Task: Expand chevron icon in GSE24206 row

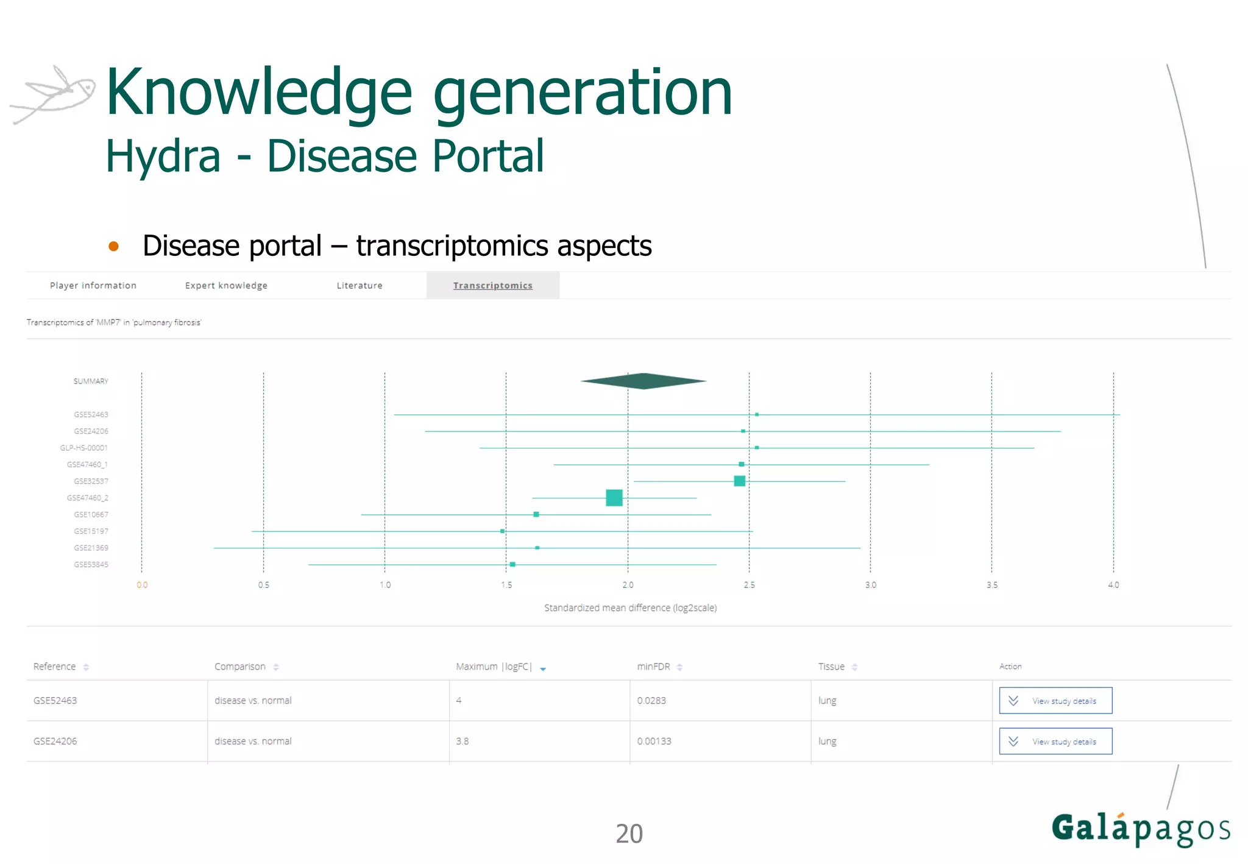Action: (x=1013, y=742)
